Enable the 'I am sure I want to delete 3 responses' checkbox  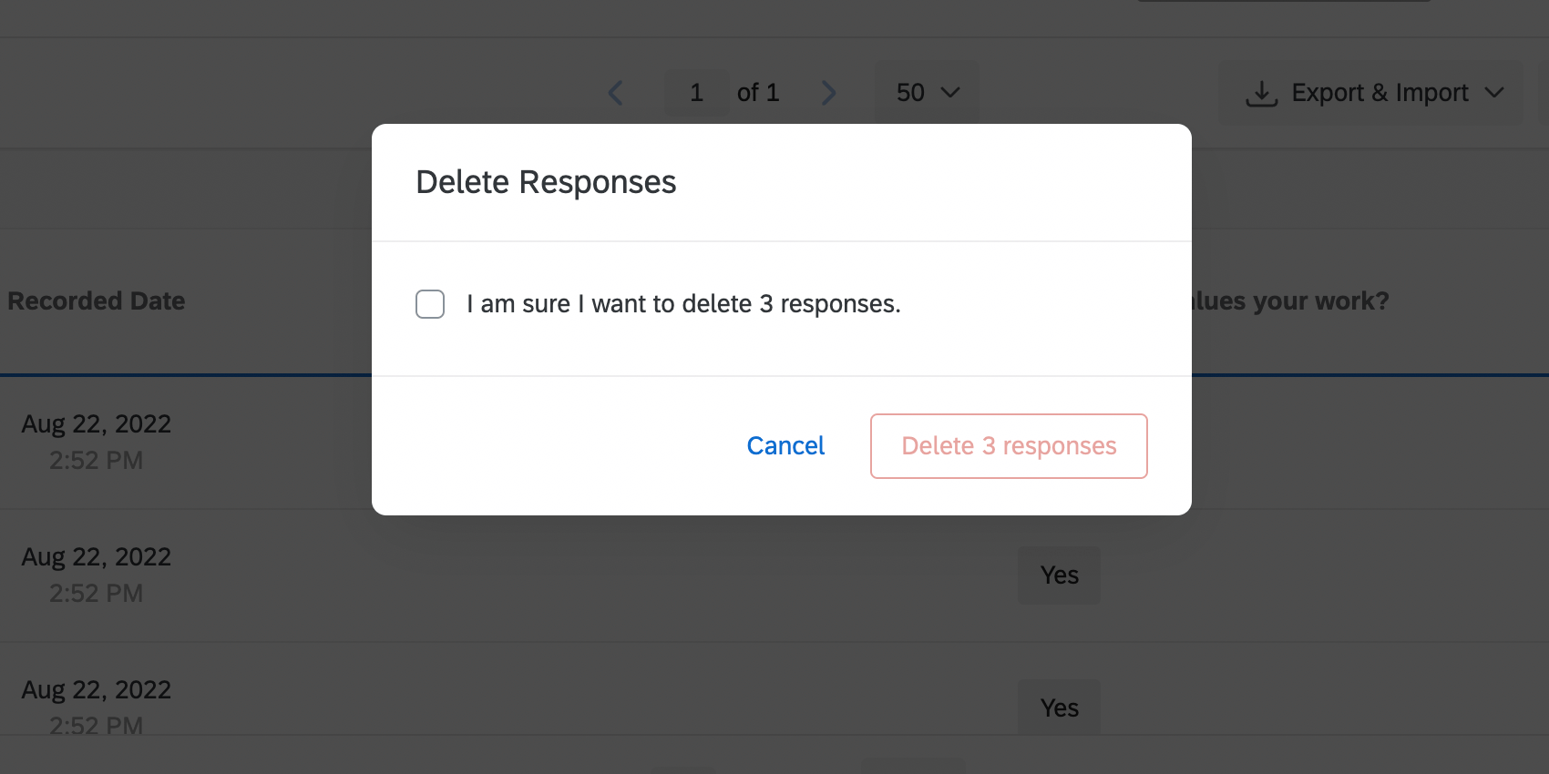tap(429, 303)
